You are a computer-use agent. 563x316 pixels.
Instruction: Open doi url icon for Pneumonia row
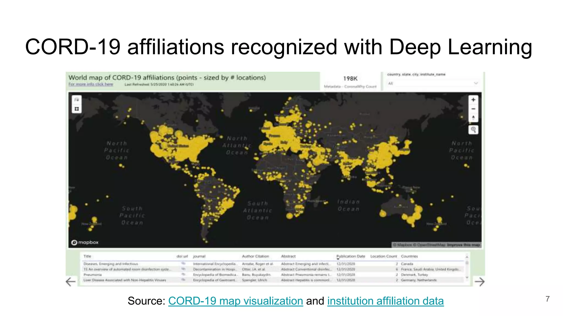183,275
